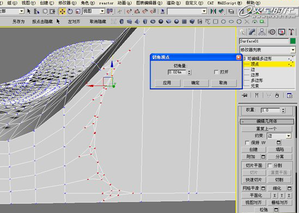Open 松弛 settings box
This screenshot has width=299, height=213.
276,210
